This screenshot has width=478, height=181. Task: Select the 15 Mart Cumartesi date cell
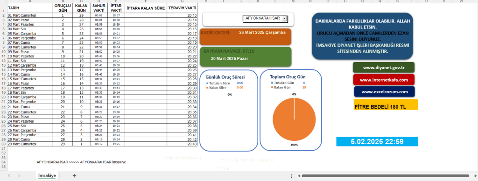point(30,79)
